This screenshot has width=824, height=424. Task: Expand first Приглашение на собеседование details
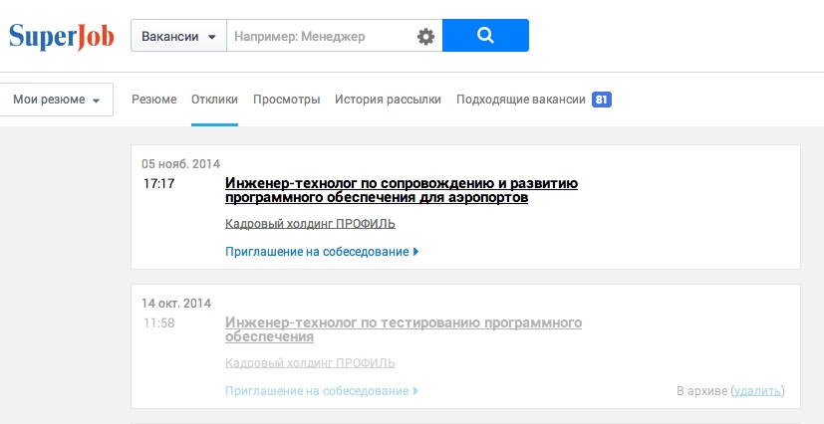(321, 252)
